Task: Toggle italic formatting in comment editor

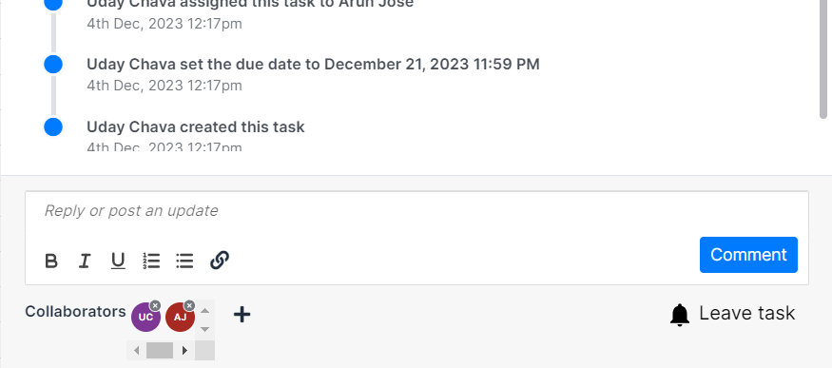Action: coord(85,261)
